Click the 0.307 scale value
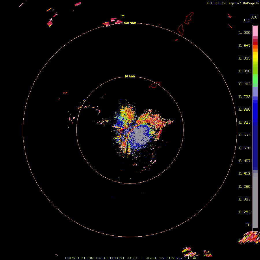 (245, 199)
